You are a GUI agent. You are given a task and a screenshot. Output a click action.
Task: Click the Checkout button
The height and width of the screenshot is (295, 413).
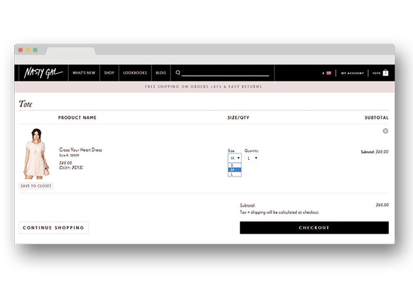point(314,228)
